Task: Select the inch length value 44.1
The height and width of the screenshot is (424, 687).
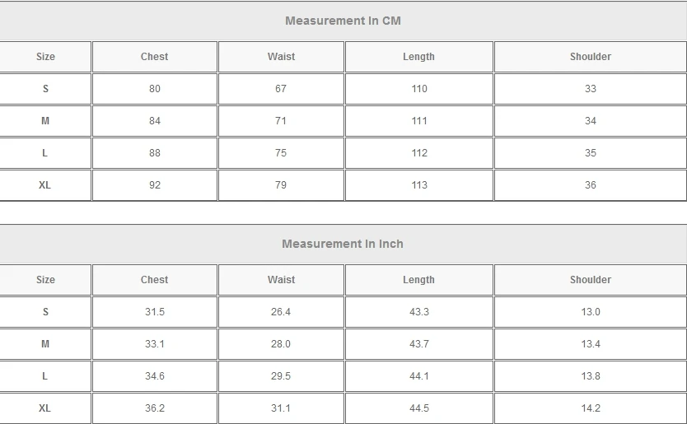Action: 419,376
